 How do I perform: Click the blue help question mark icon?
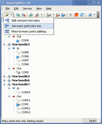point(90,15)
